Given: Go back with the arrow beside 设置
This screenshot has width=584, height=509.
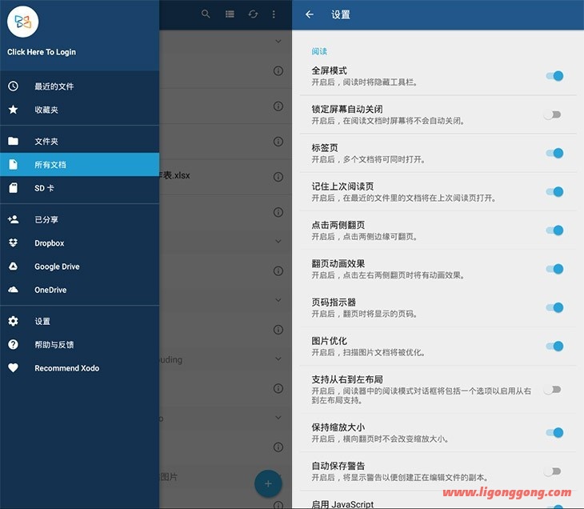Looking at the screenshot, I should (310, 14).
